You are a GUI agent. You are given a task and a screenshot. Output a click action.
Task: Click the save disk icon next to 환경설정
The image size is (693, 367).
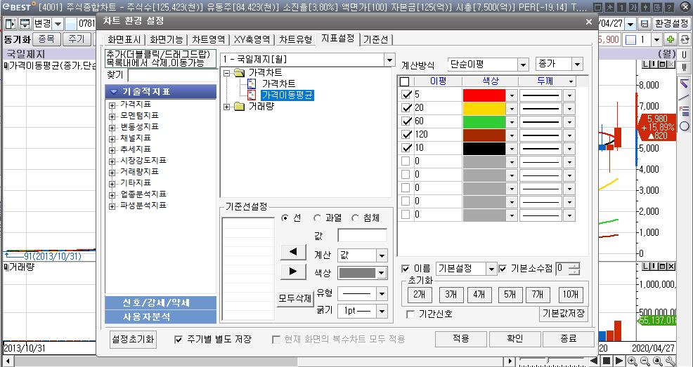click(x=645, y=24)
